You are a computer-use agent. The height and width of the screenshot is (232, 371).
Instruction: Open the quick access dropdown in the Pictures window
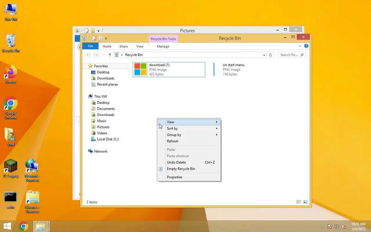99,31
